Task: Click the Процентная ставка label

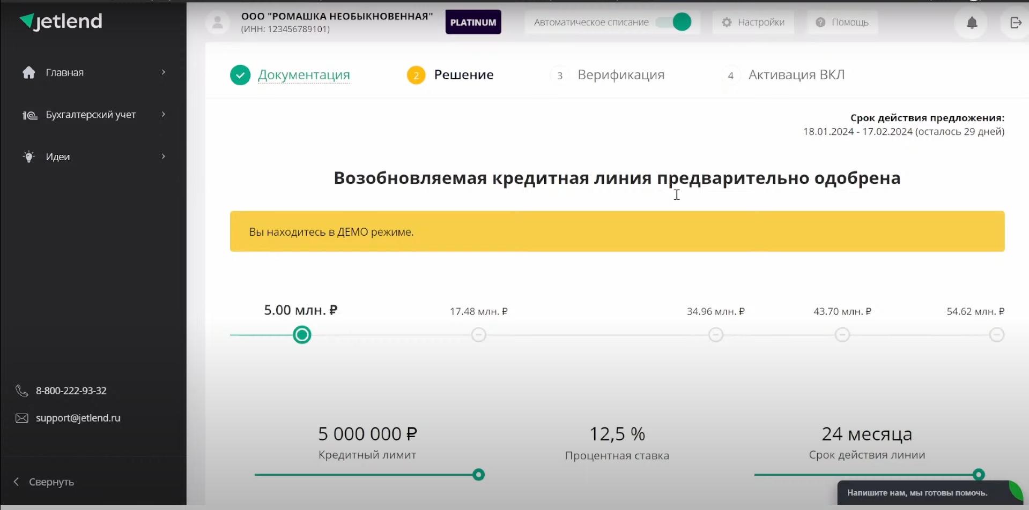Action: [617, 456]
